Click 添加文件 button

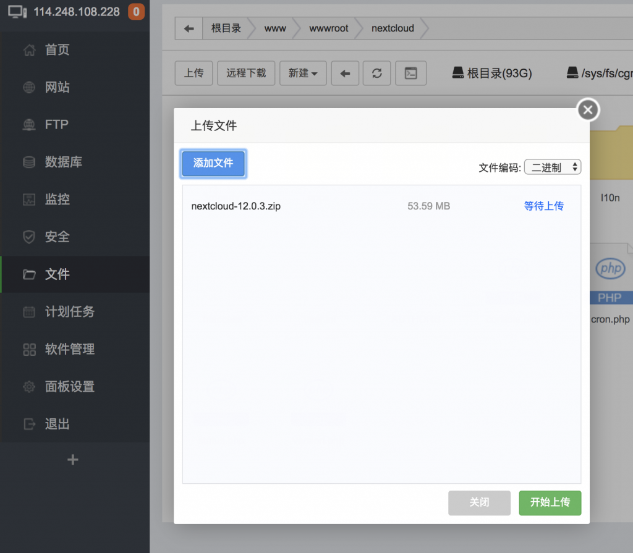(213, 163)
